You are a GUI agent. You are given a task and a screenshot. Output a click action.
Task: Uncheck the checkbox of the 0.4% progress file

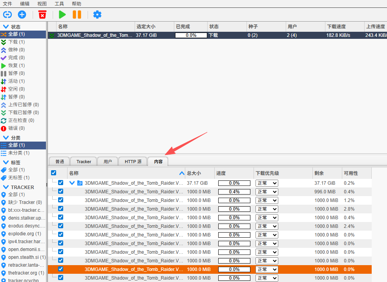coord(60,191)
